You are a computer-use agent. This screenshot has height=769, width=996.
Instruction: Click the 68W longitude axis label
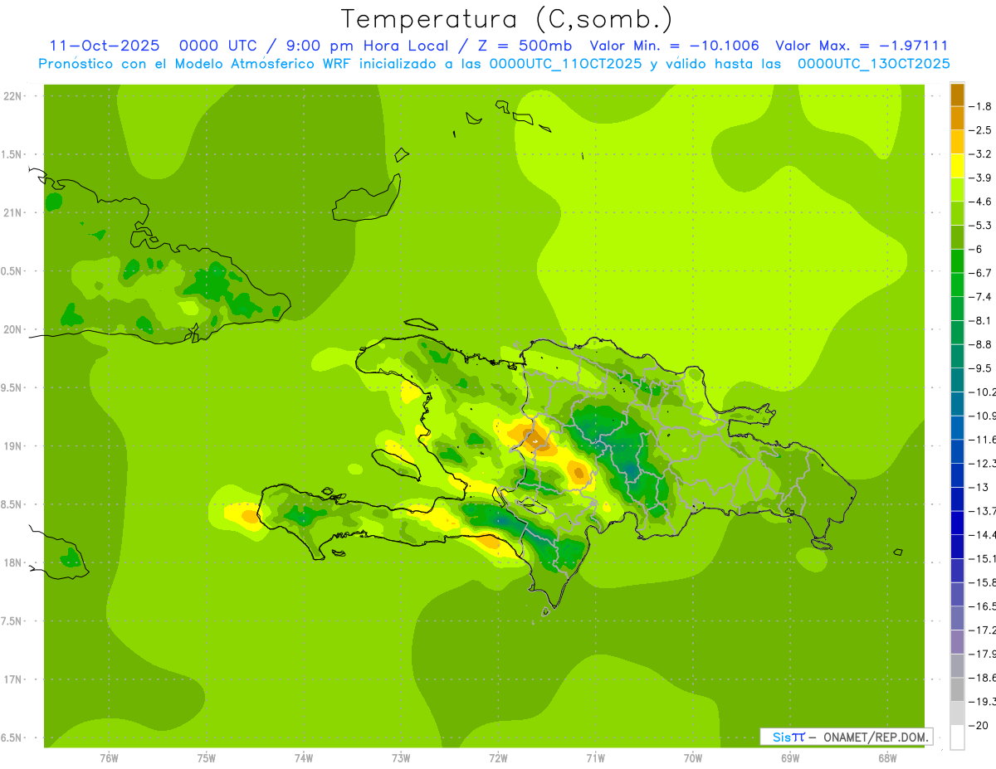point(886,758)
